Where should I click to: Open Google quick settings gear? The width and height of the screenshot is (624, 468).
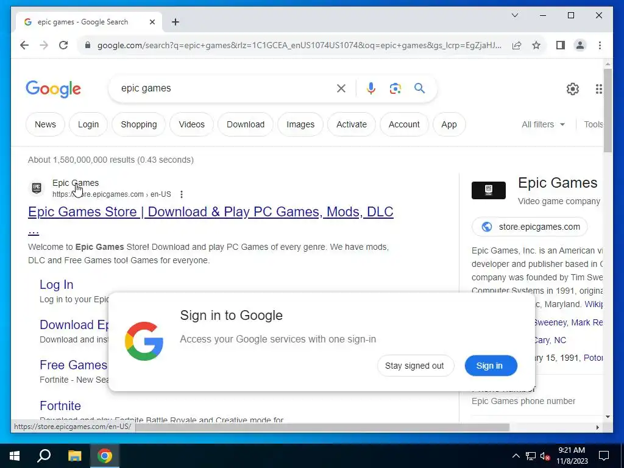click(x=573, y=89)
